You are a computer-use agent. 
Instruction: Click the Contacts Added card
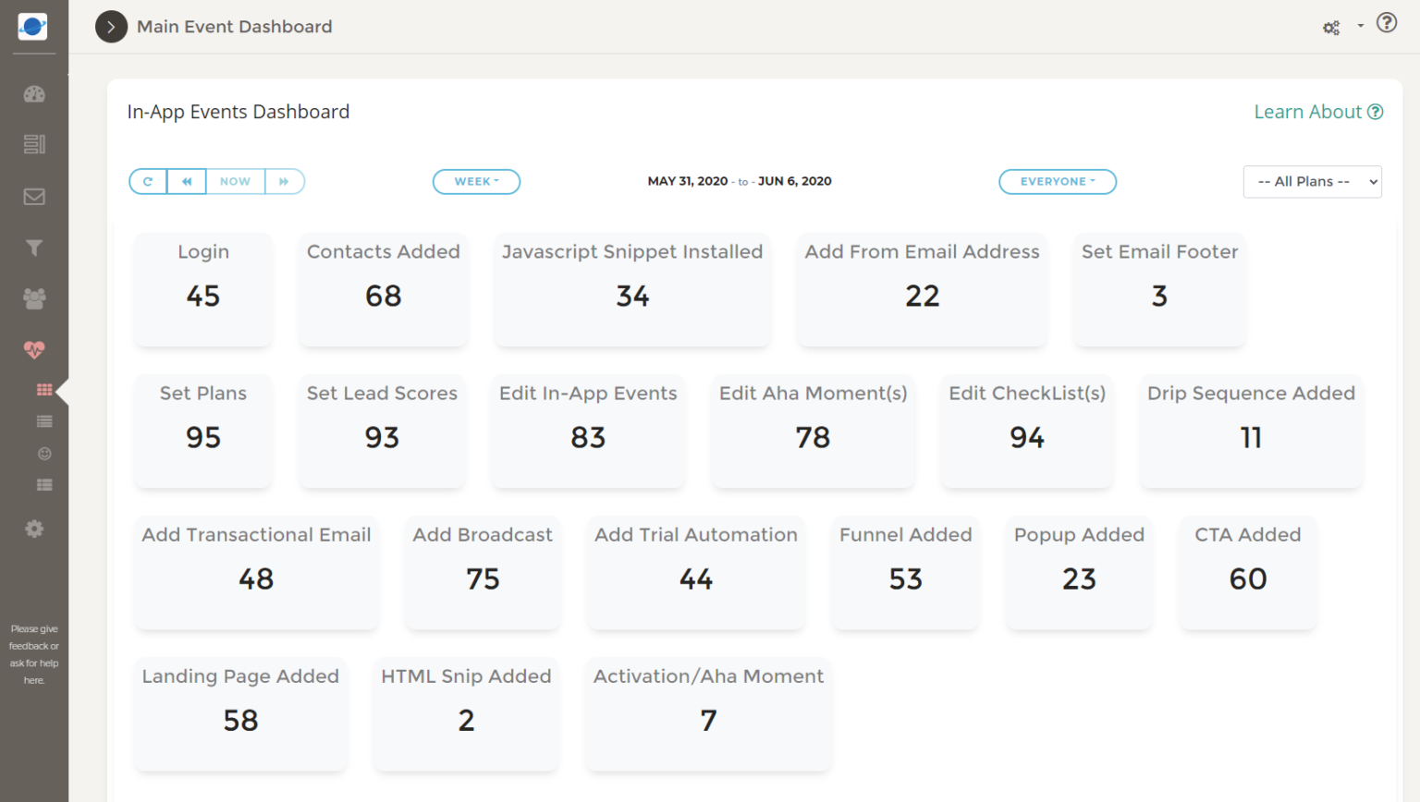click(x=384, y=289)
